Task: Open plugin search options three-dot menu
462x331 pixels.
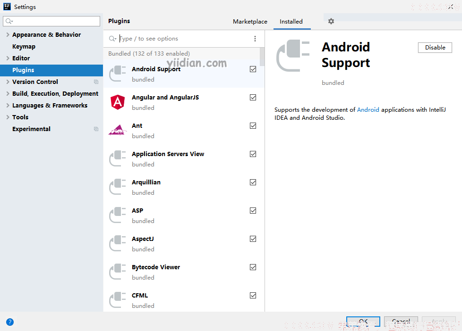Action: (x=255, y=39)
